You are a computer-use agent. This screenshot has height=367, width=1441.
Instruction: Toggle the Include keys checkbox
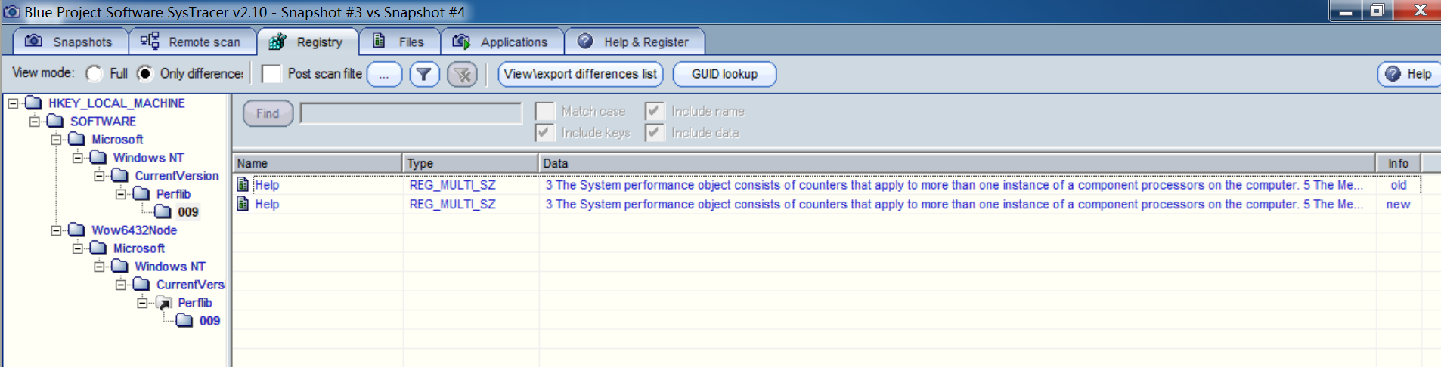click(544, 132)
